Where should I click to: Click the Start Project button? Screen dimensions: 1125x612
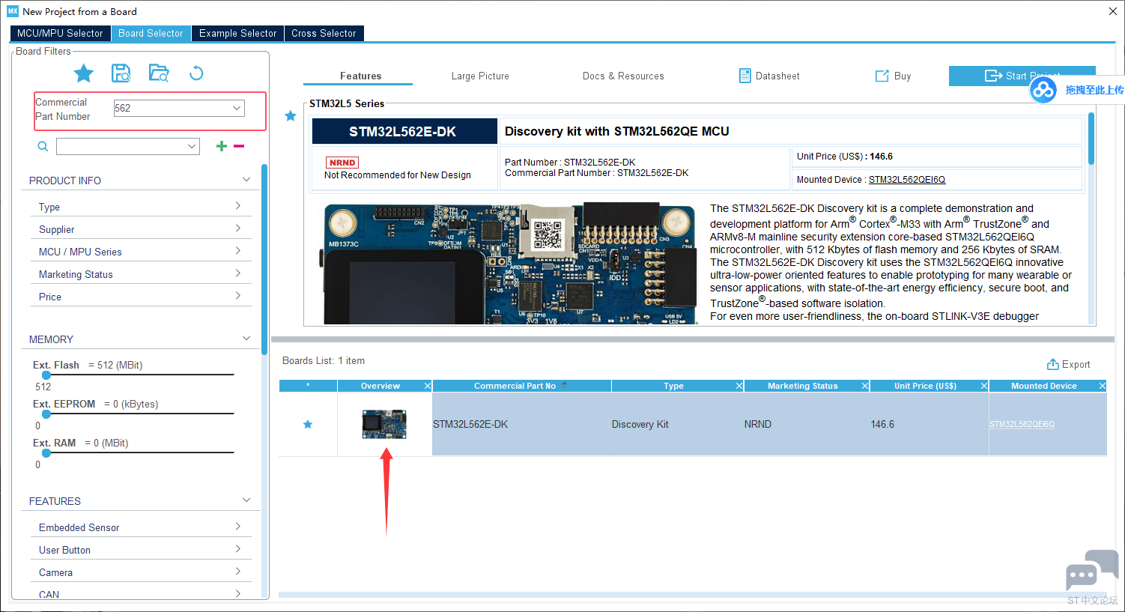1022,76
